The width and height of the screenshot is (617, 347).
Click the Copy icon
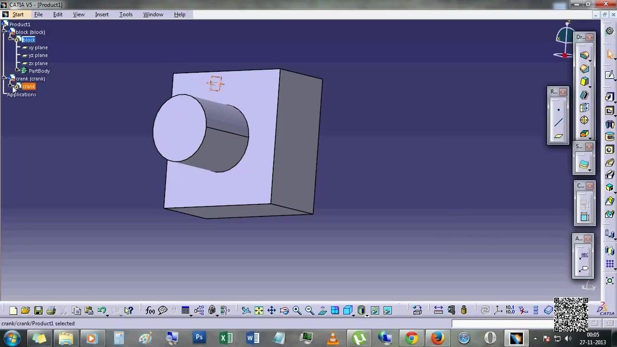coord(76,311)
